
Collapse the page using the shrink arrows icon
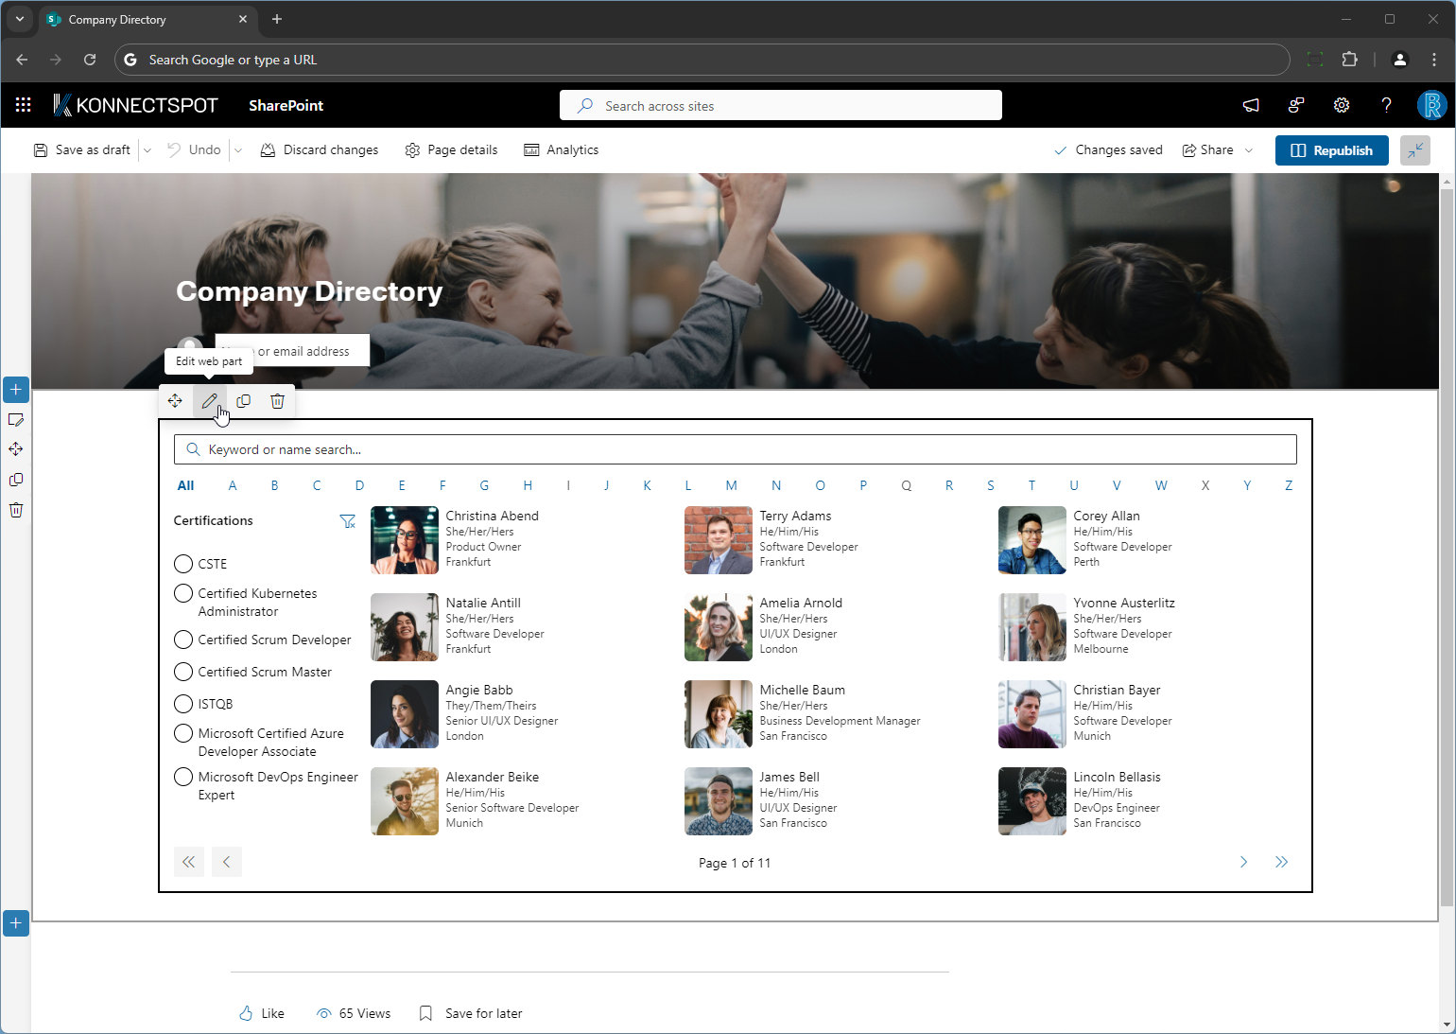point(1415,150)
